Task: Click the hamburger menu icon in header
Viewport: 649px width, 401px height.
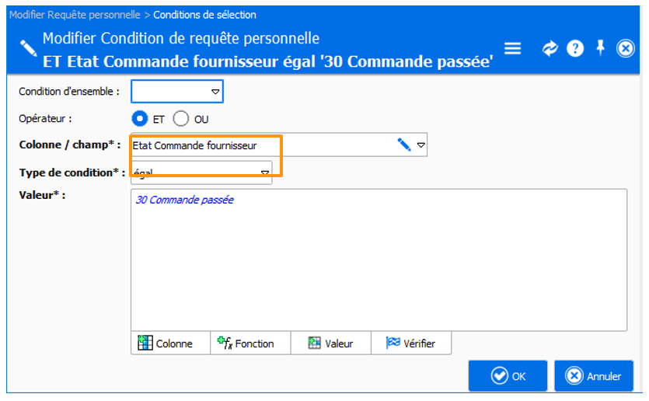Action: point(512,48)
